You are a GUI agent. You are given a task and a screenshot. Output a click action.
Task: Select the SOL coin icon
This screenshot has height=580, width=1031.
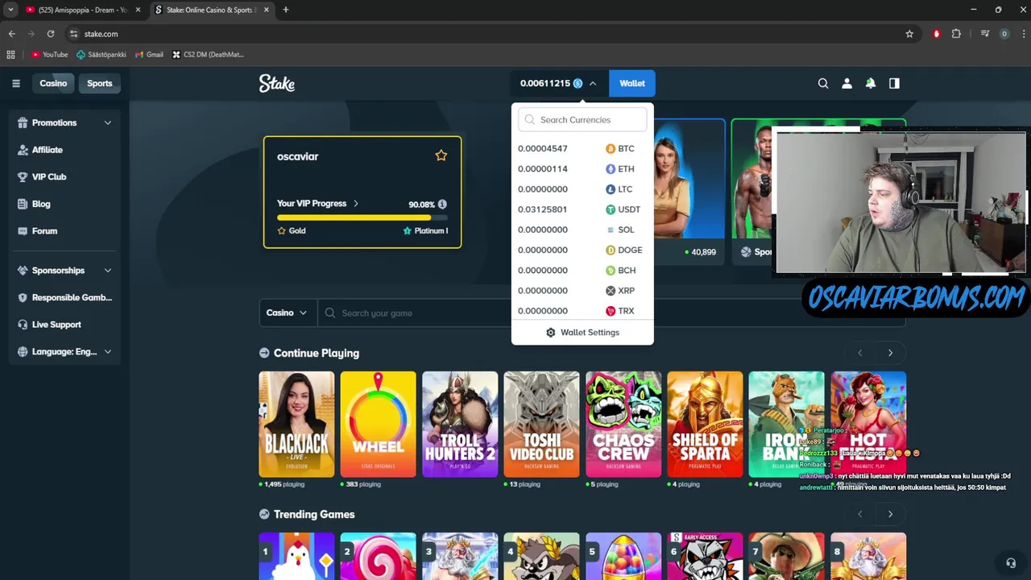pyautogui.click(x=611, y=230)
